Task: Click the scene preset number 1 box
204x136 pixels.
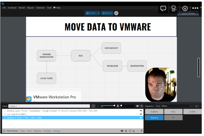Action: point(93,106)
